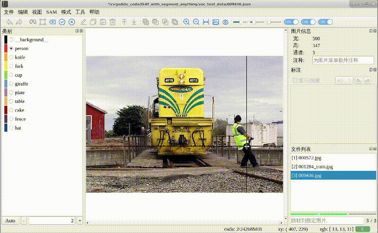Open the 视图 menu

tap(37, 12)
